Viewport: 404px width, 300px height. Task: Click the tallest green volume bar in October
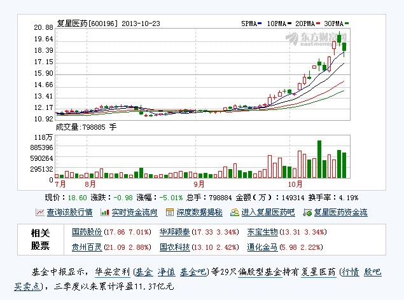(319, 160)
